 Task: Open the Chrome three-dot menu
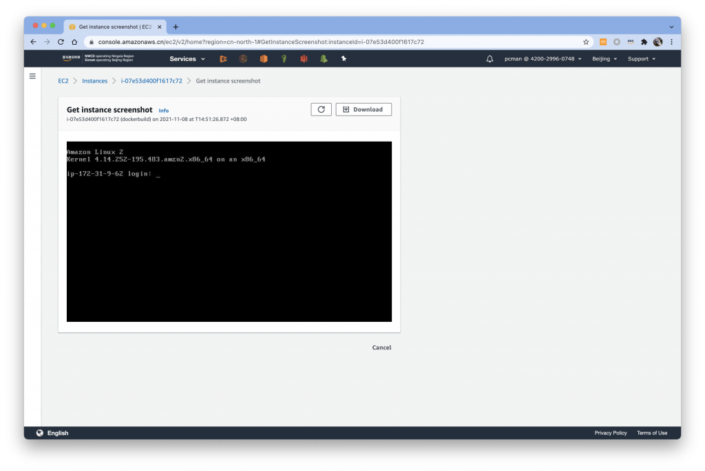click(x=671, y=42)
